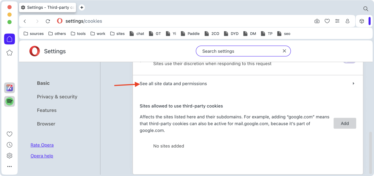Click the Add button for third-party cookies

pos(345,123)
